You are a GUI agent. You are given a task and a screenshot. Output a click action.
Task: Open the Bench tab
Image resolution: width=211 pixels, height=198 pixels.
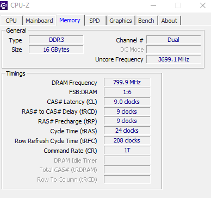click(x=146, y=21)
